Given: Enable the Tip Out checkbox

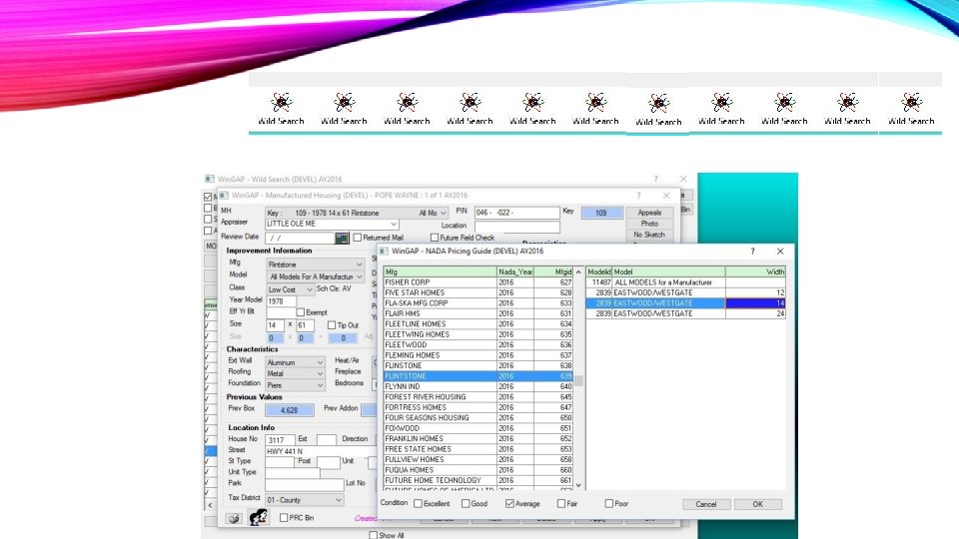Looking at the screenshot, I should 331,325.
